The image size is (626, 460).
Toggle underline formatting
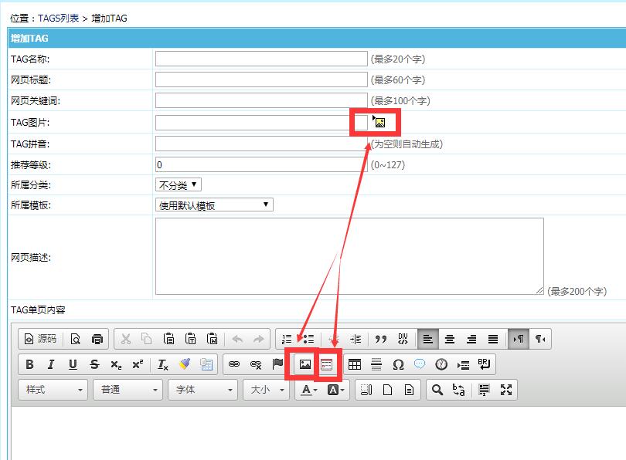tap(73, 364)
